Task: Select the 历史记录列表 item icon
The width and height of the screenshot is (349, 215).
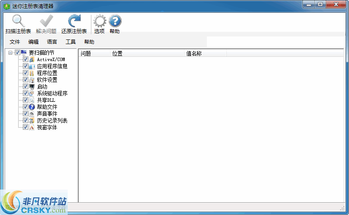Action: point(32,120)
